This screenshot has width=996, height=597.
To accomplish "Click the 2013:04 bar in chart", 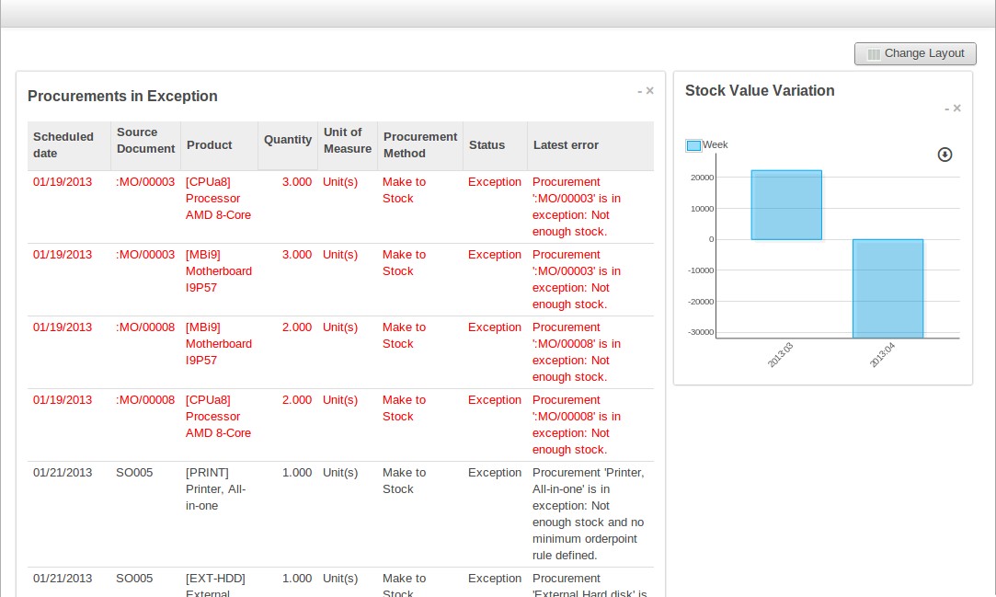I will point(888,288).
